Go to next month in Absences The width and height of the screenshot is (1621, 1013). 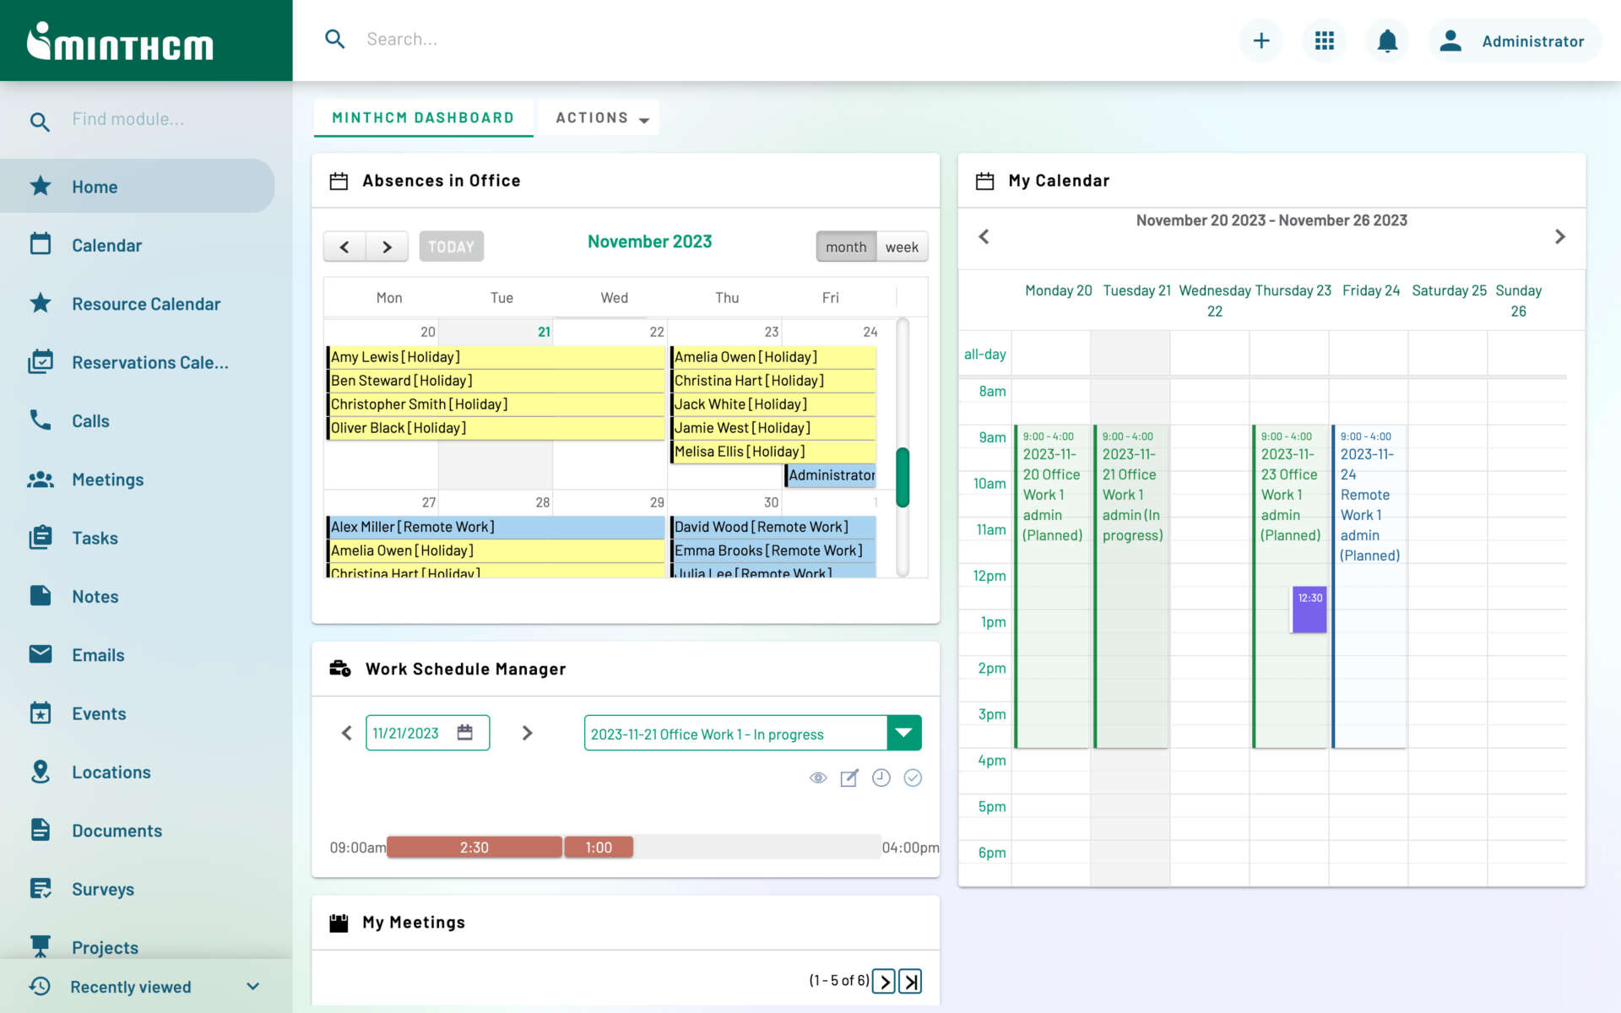(387, 246)
